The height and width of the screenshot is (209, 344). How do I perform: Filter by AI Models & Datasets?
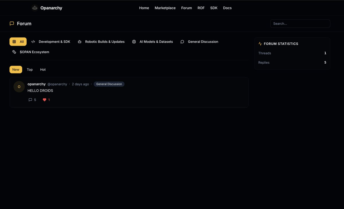pyautogui.click(x=153, y=42)
